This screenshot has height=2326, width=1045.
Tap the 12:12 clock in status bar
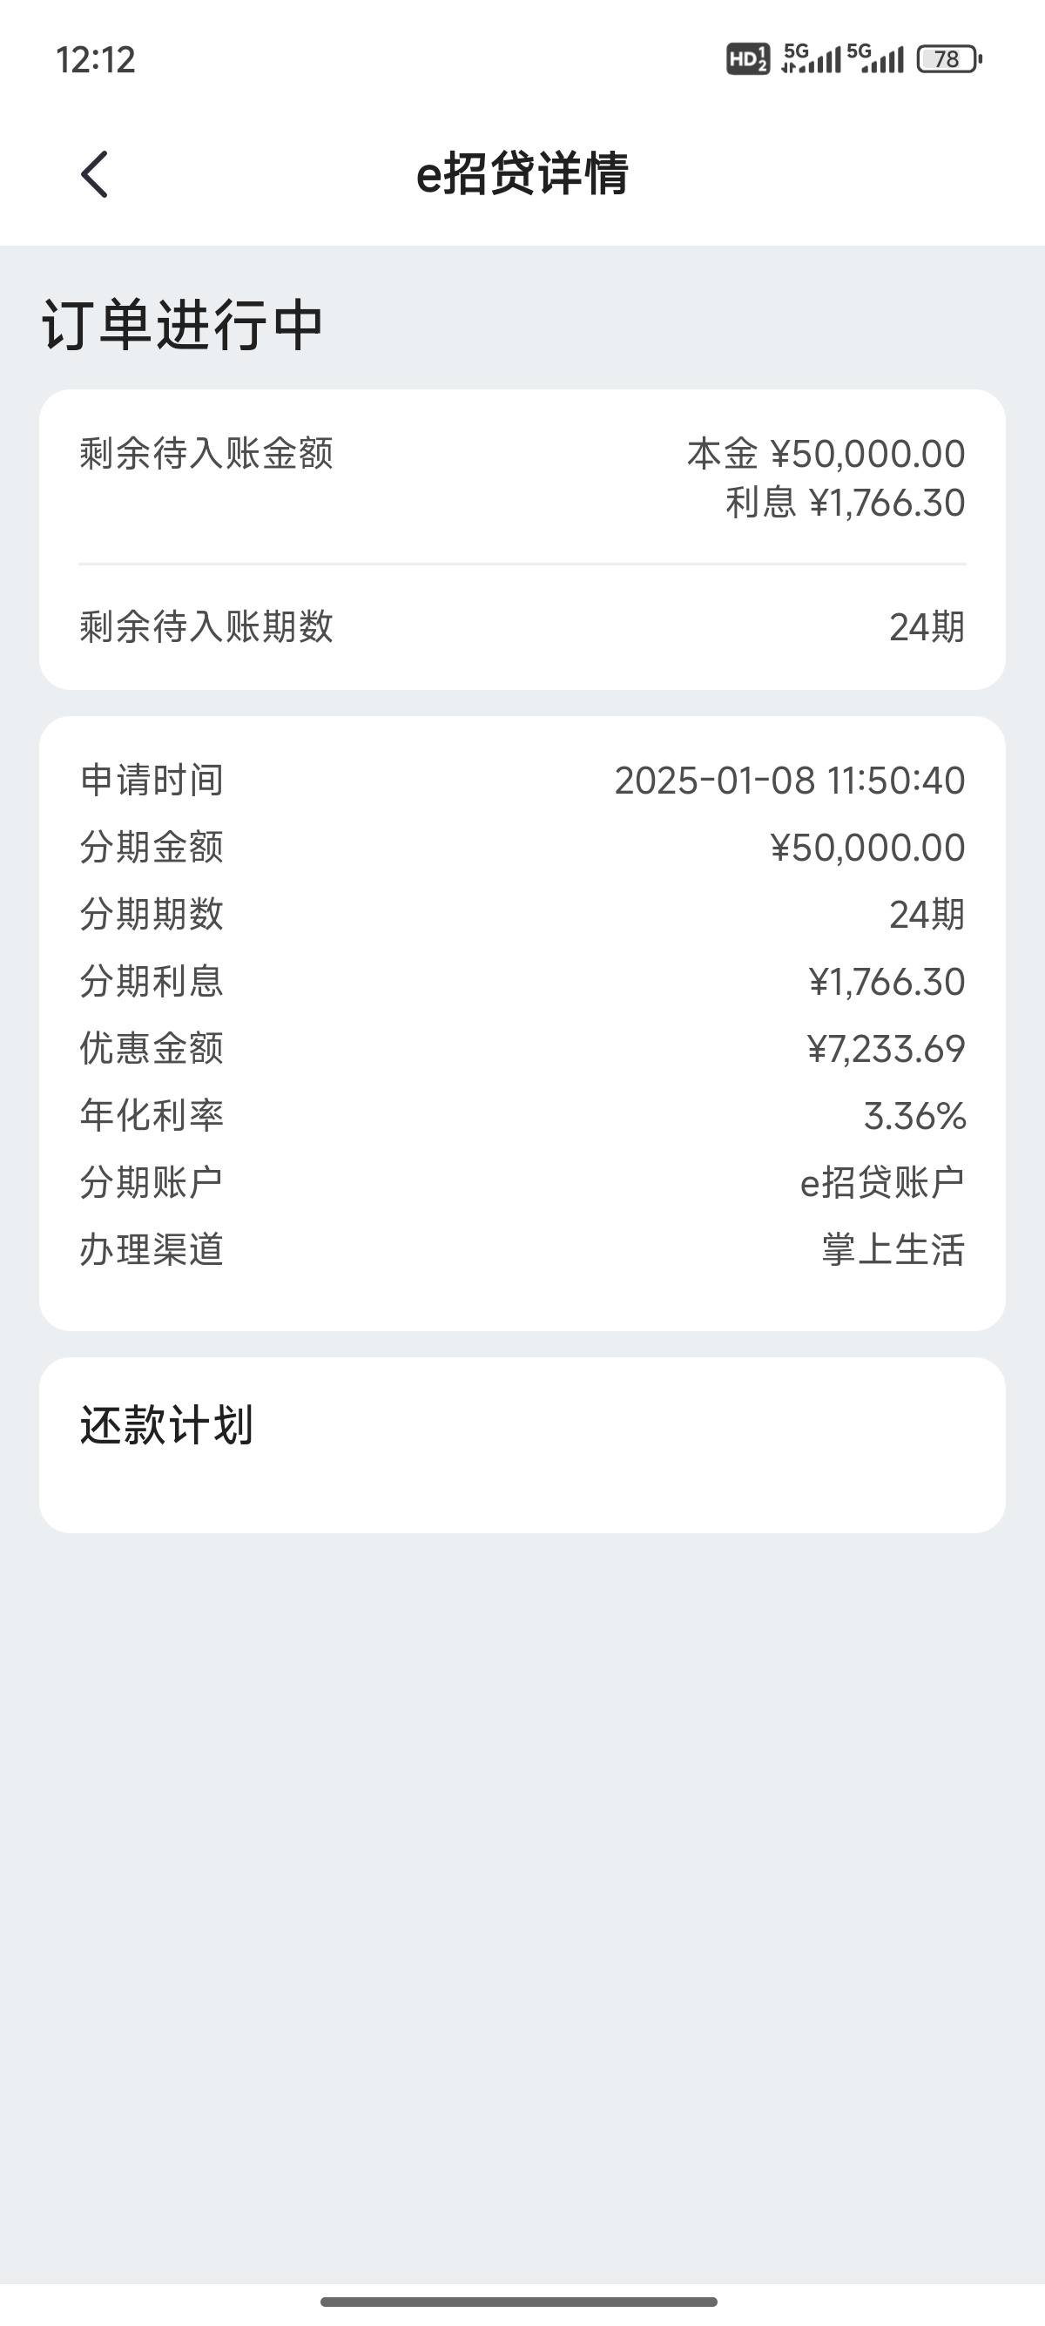(x=96, y=59)
